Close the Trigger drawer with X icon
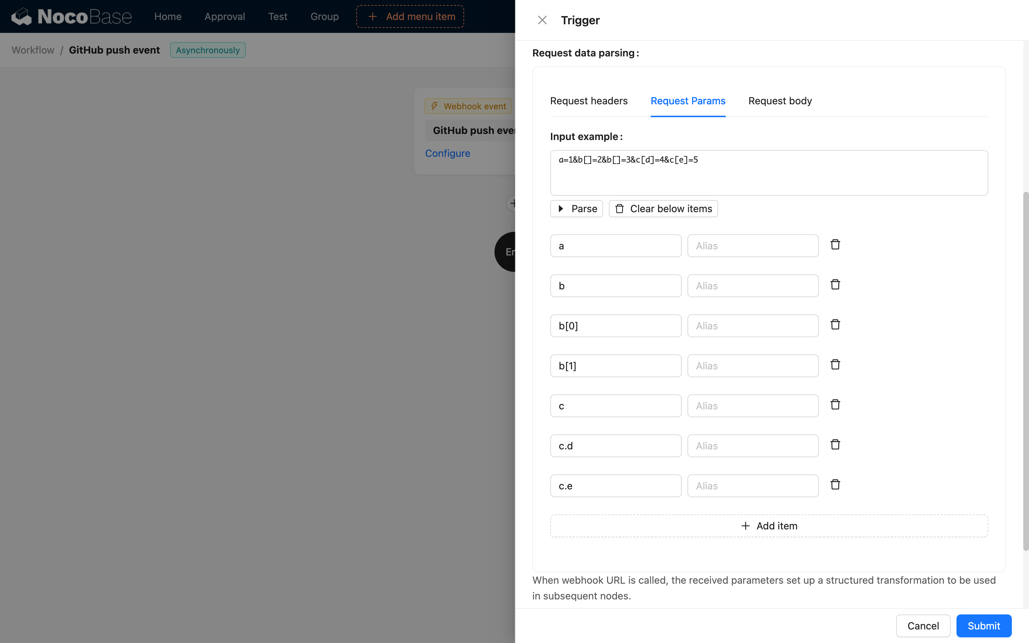 542,20
